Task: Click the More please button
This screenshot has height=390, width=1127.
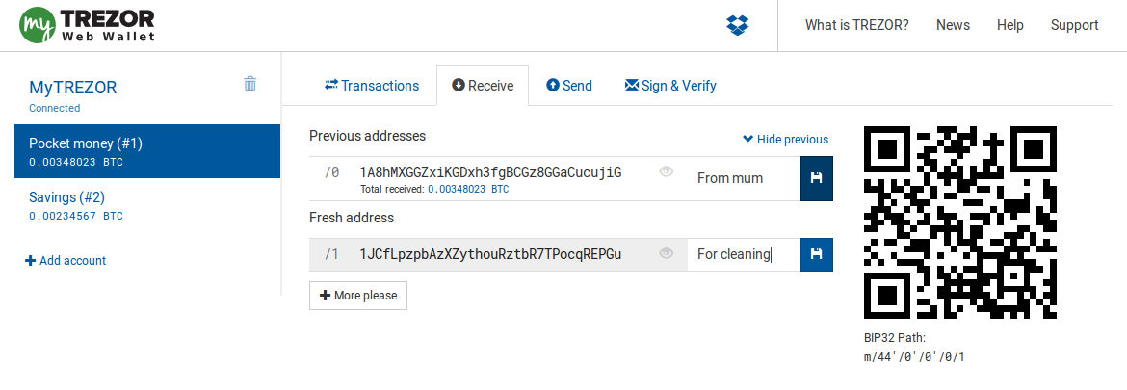Action: (x=358, y=296)
